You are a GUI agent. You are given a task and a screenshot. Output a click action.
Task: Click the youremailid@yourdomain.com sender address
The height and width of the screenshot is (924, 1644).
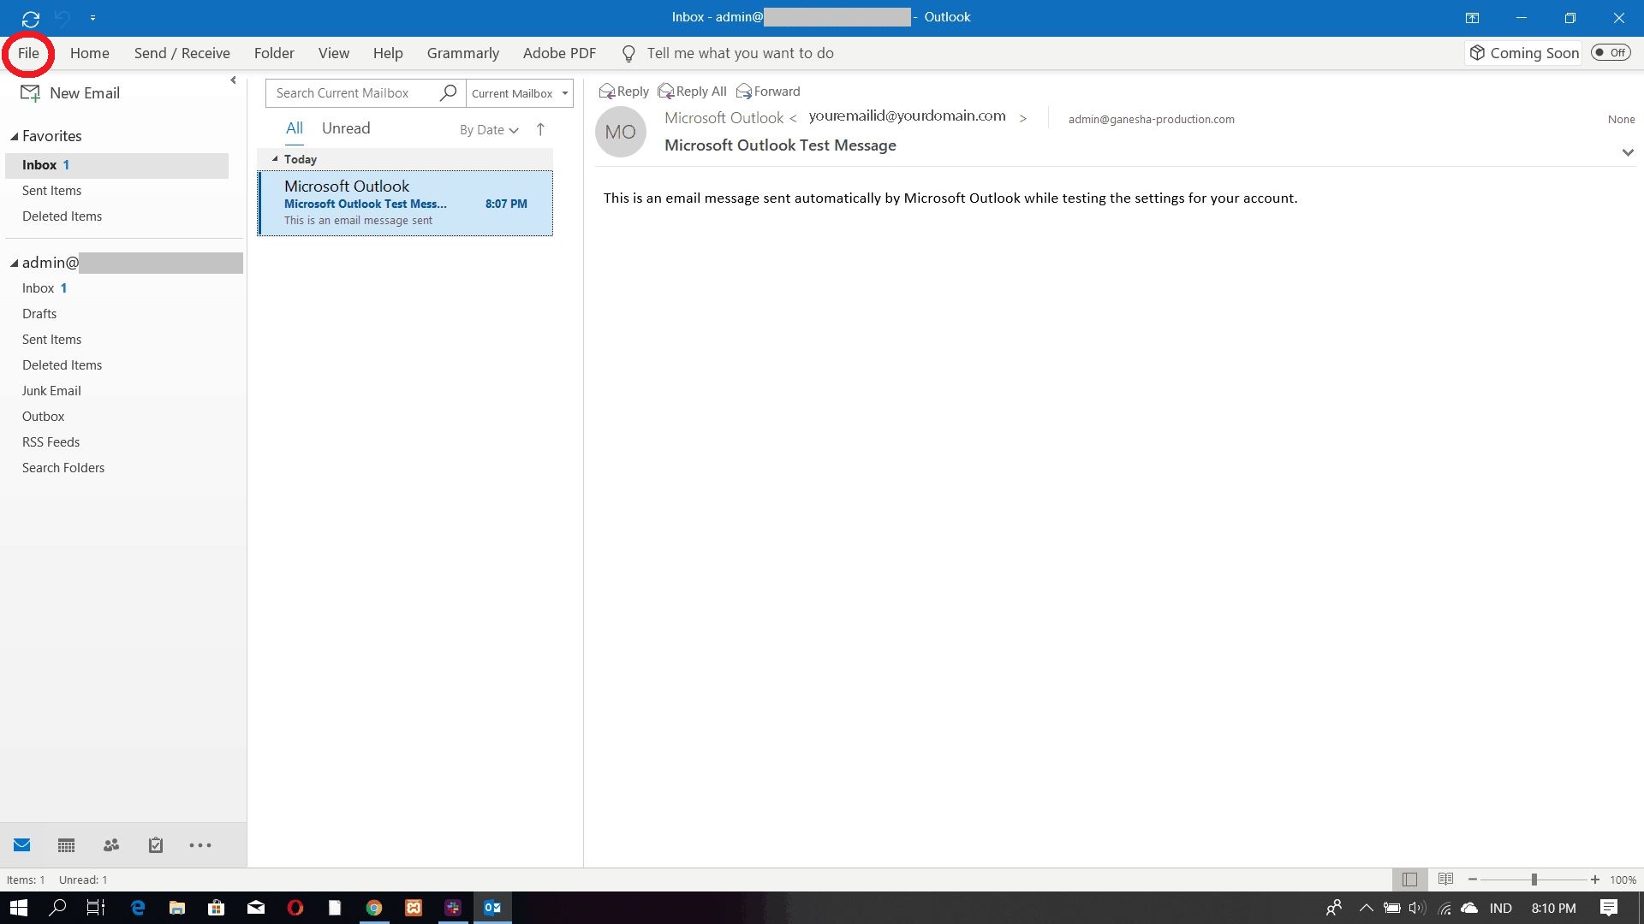pos(908,115)
